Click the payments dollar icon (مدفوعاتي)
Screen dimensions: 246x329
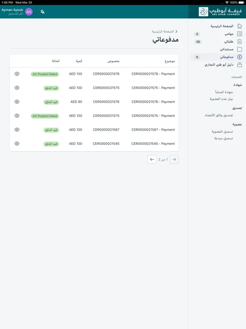click(x=240, y=57)
